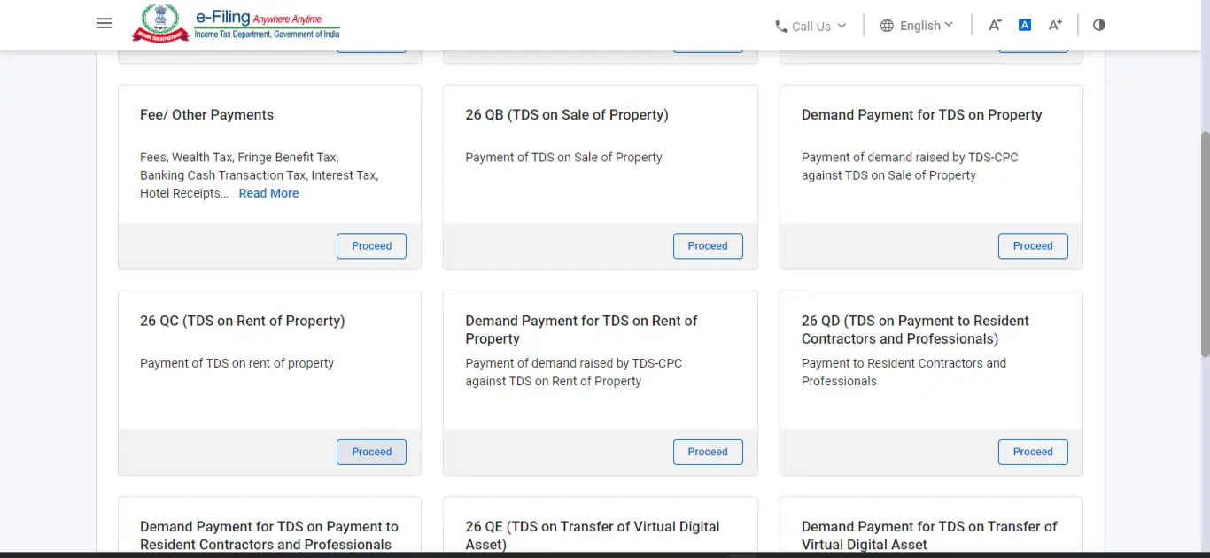Click the increase font size icon

(1055, 25)
